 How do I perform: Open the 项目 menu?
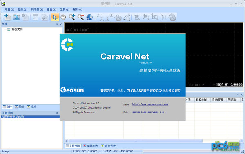(x=9, y=9)
